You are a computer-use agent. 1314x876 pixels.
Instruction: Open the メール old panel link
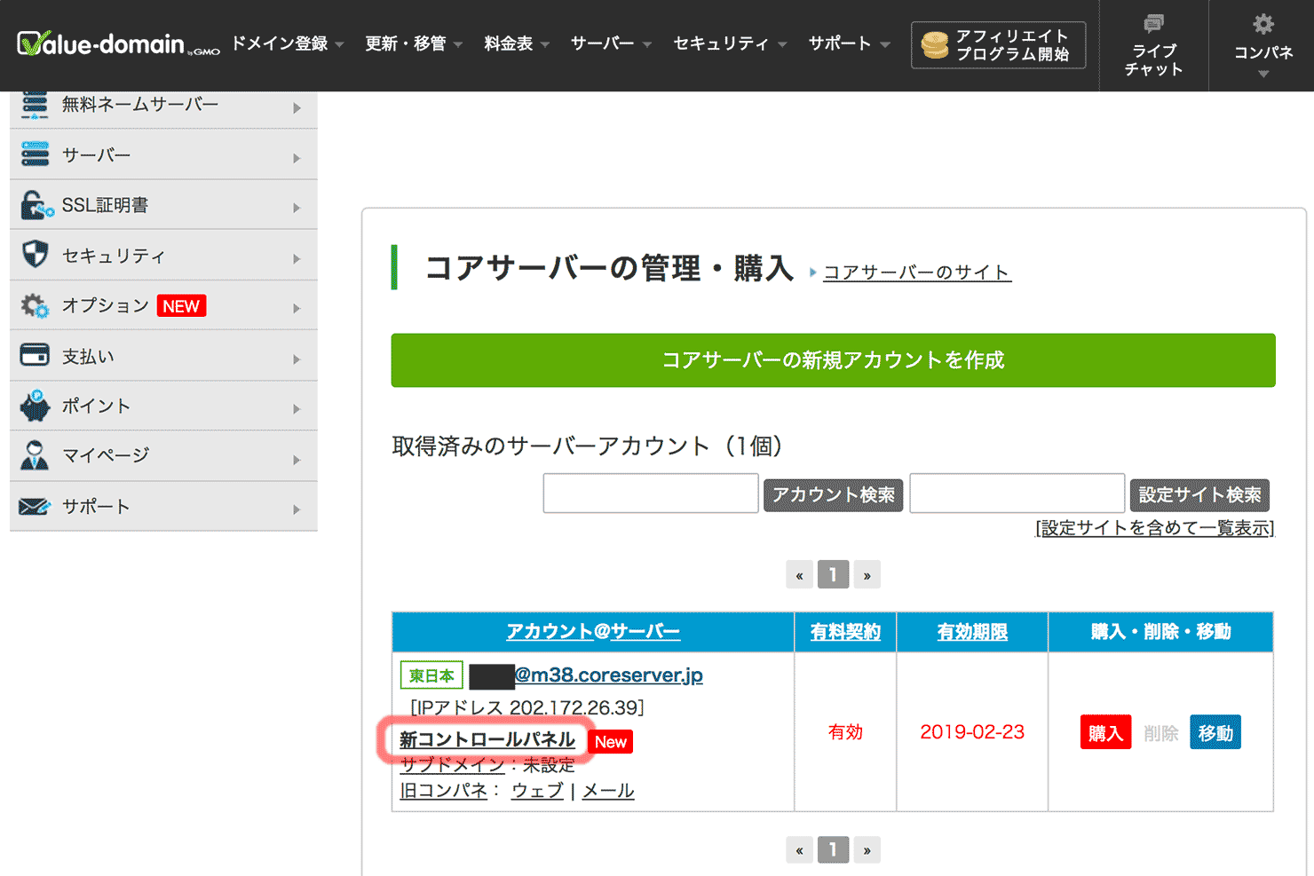coord(608,791)
